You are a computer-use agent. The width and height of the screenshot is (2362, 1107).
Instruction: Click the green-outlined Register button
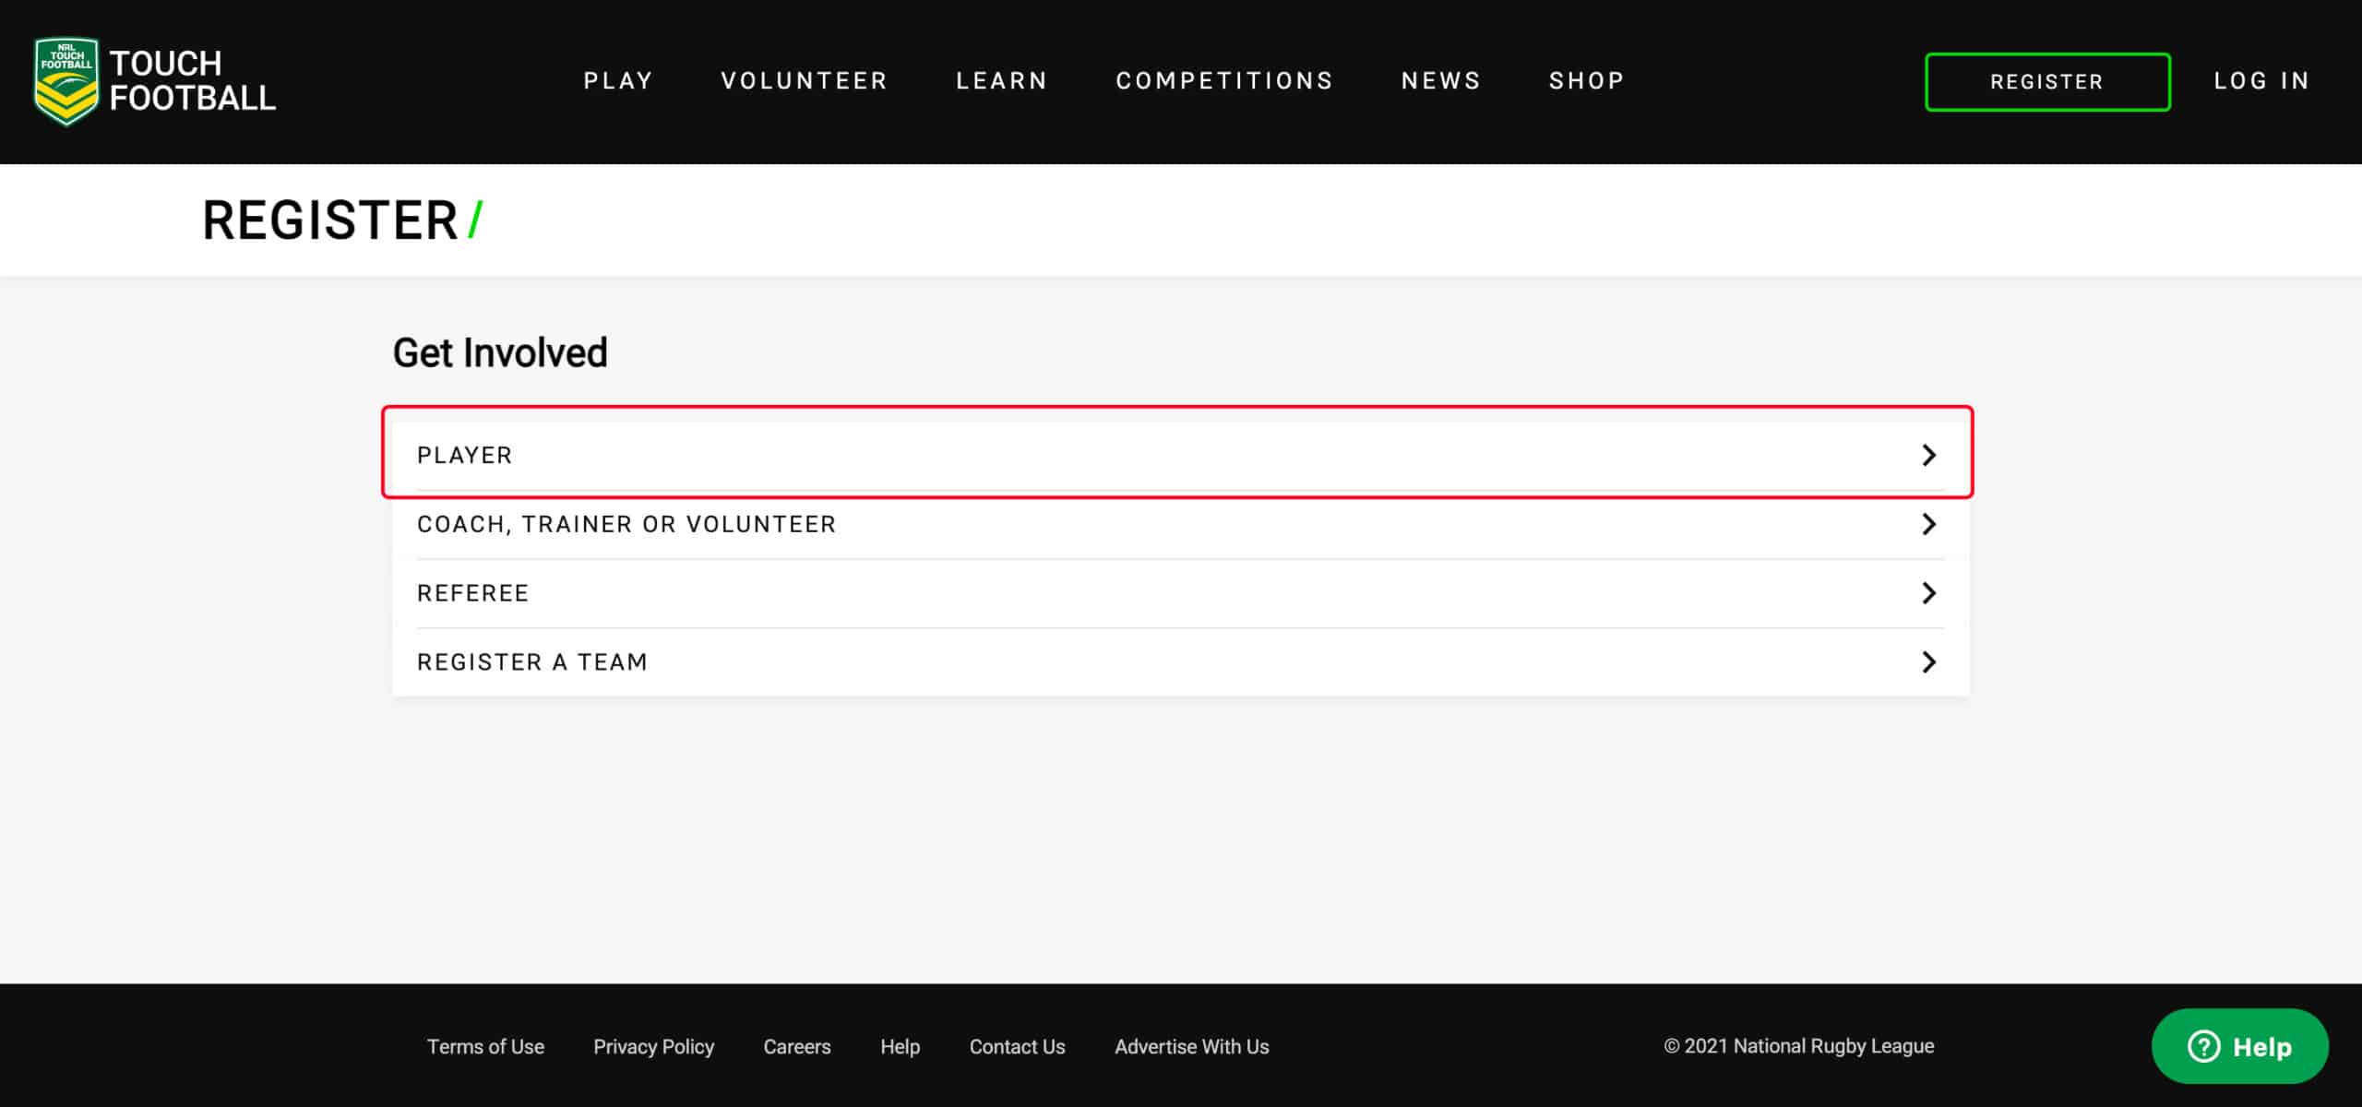[2047, 82]
